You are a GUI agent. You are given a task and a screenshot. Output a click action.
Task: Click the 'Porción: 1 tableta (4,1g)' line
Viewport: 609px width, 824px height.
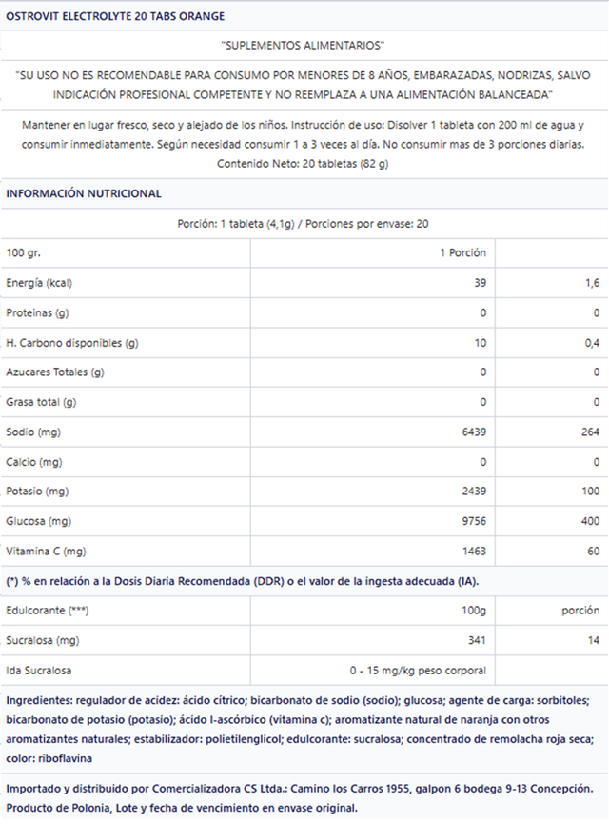tap(303, 224)
